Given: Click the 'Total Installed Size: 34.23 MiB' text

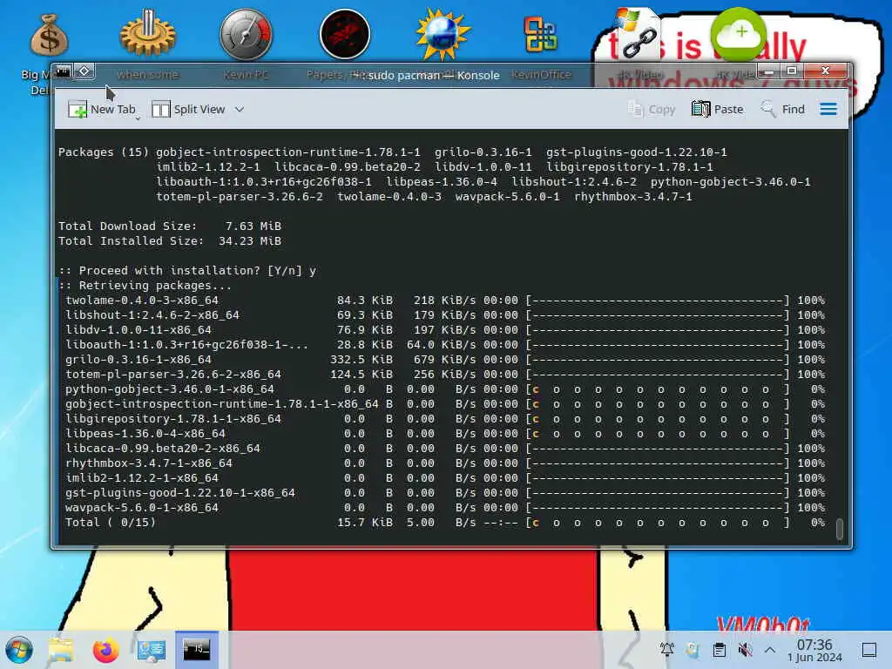Looking at the screenshot, I should [170, 240].
